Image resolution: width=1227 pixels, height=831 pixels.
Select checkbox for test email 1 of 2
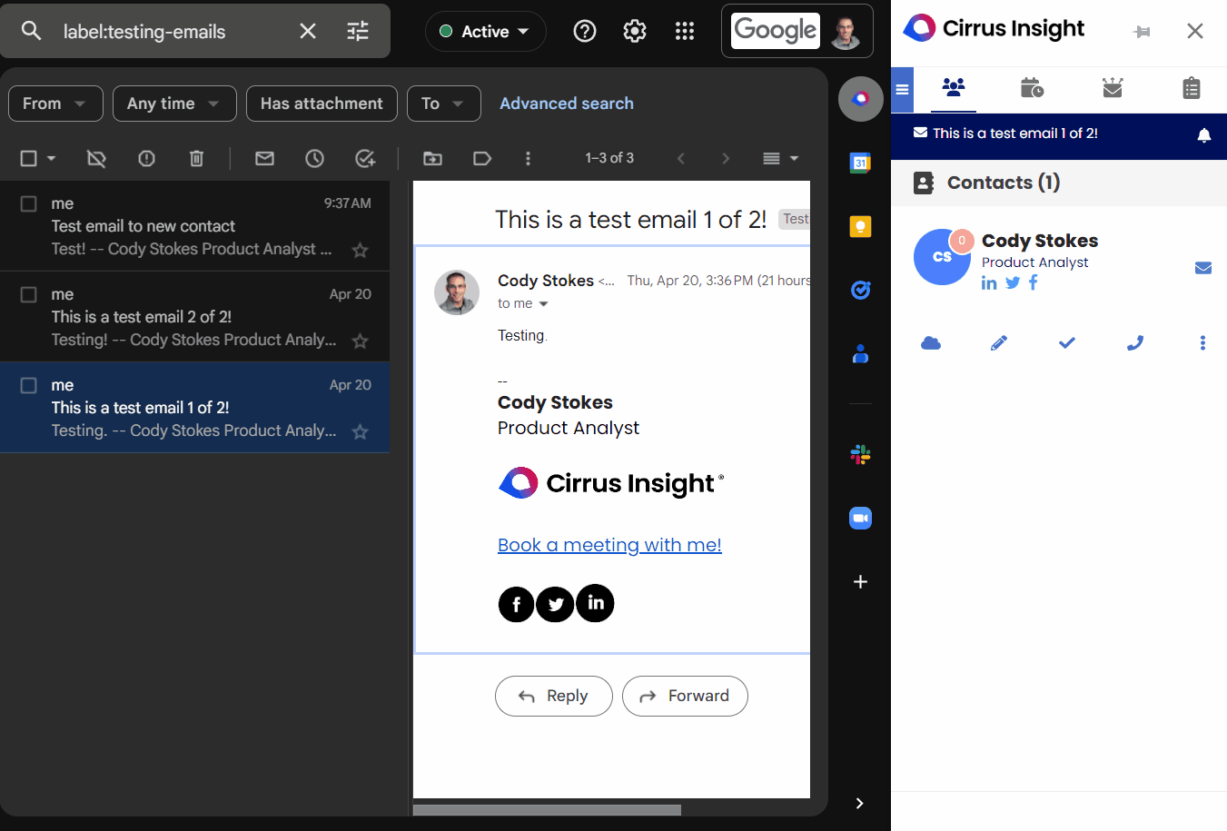point(29,385)
